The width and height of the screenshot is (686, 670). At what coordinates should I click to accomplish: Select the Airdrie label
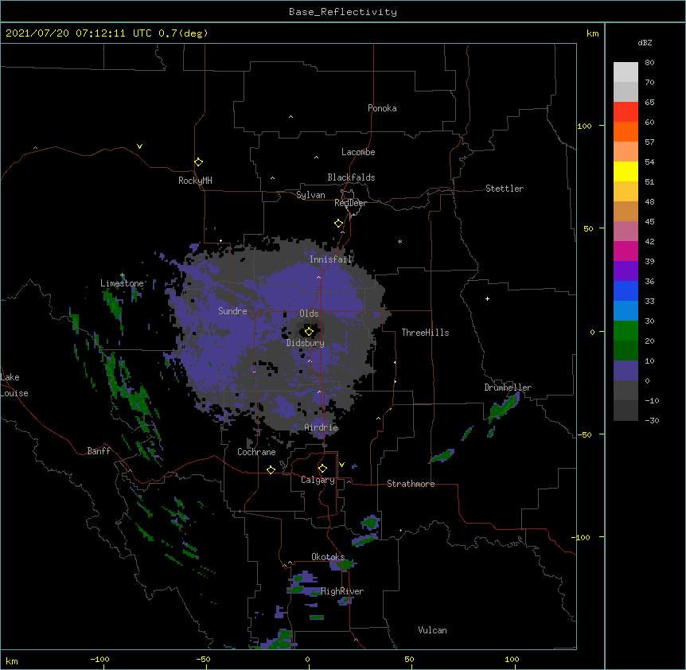(x=322, y=427)
